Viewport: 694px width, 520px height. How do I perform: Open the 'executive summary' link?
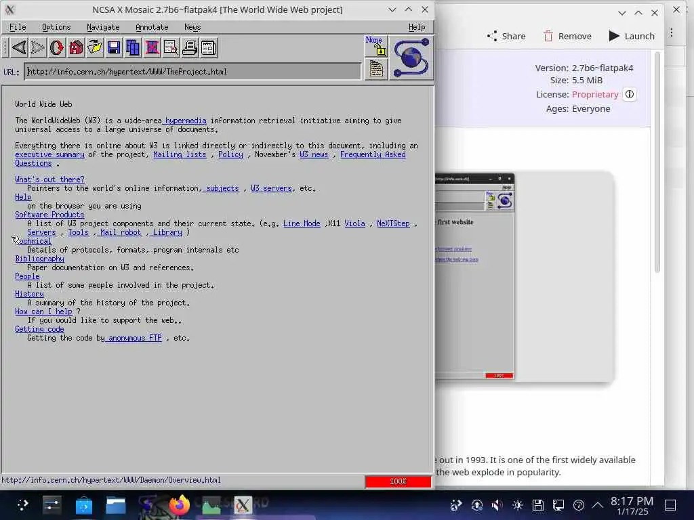coord(49,154)
